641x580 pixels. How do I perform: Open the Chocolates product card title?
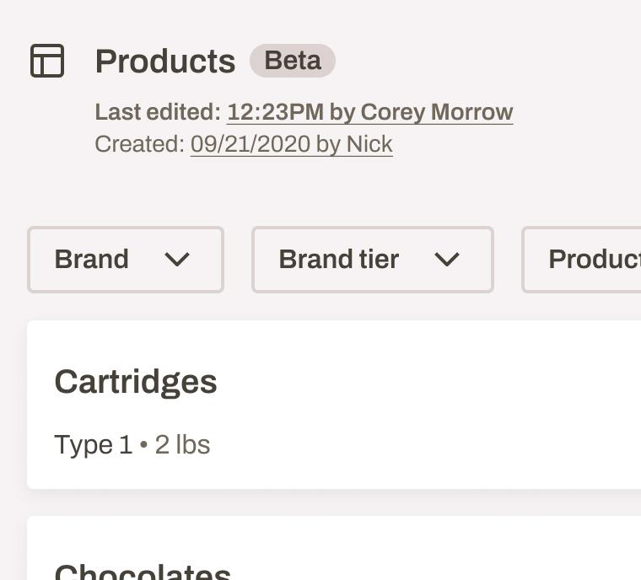[x=143, y=572]
